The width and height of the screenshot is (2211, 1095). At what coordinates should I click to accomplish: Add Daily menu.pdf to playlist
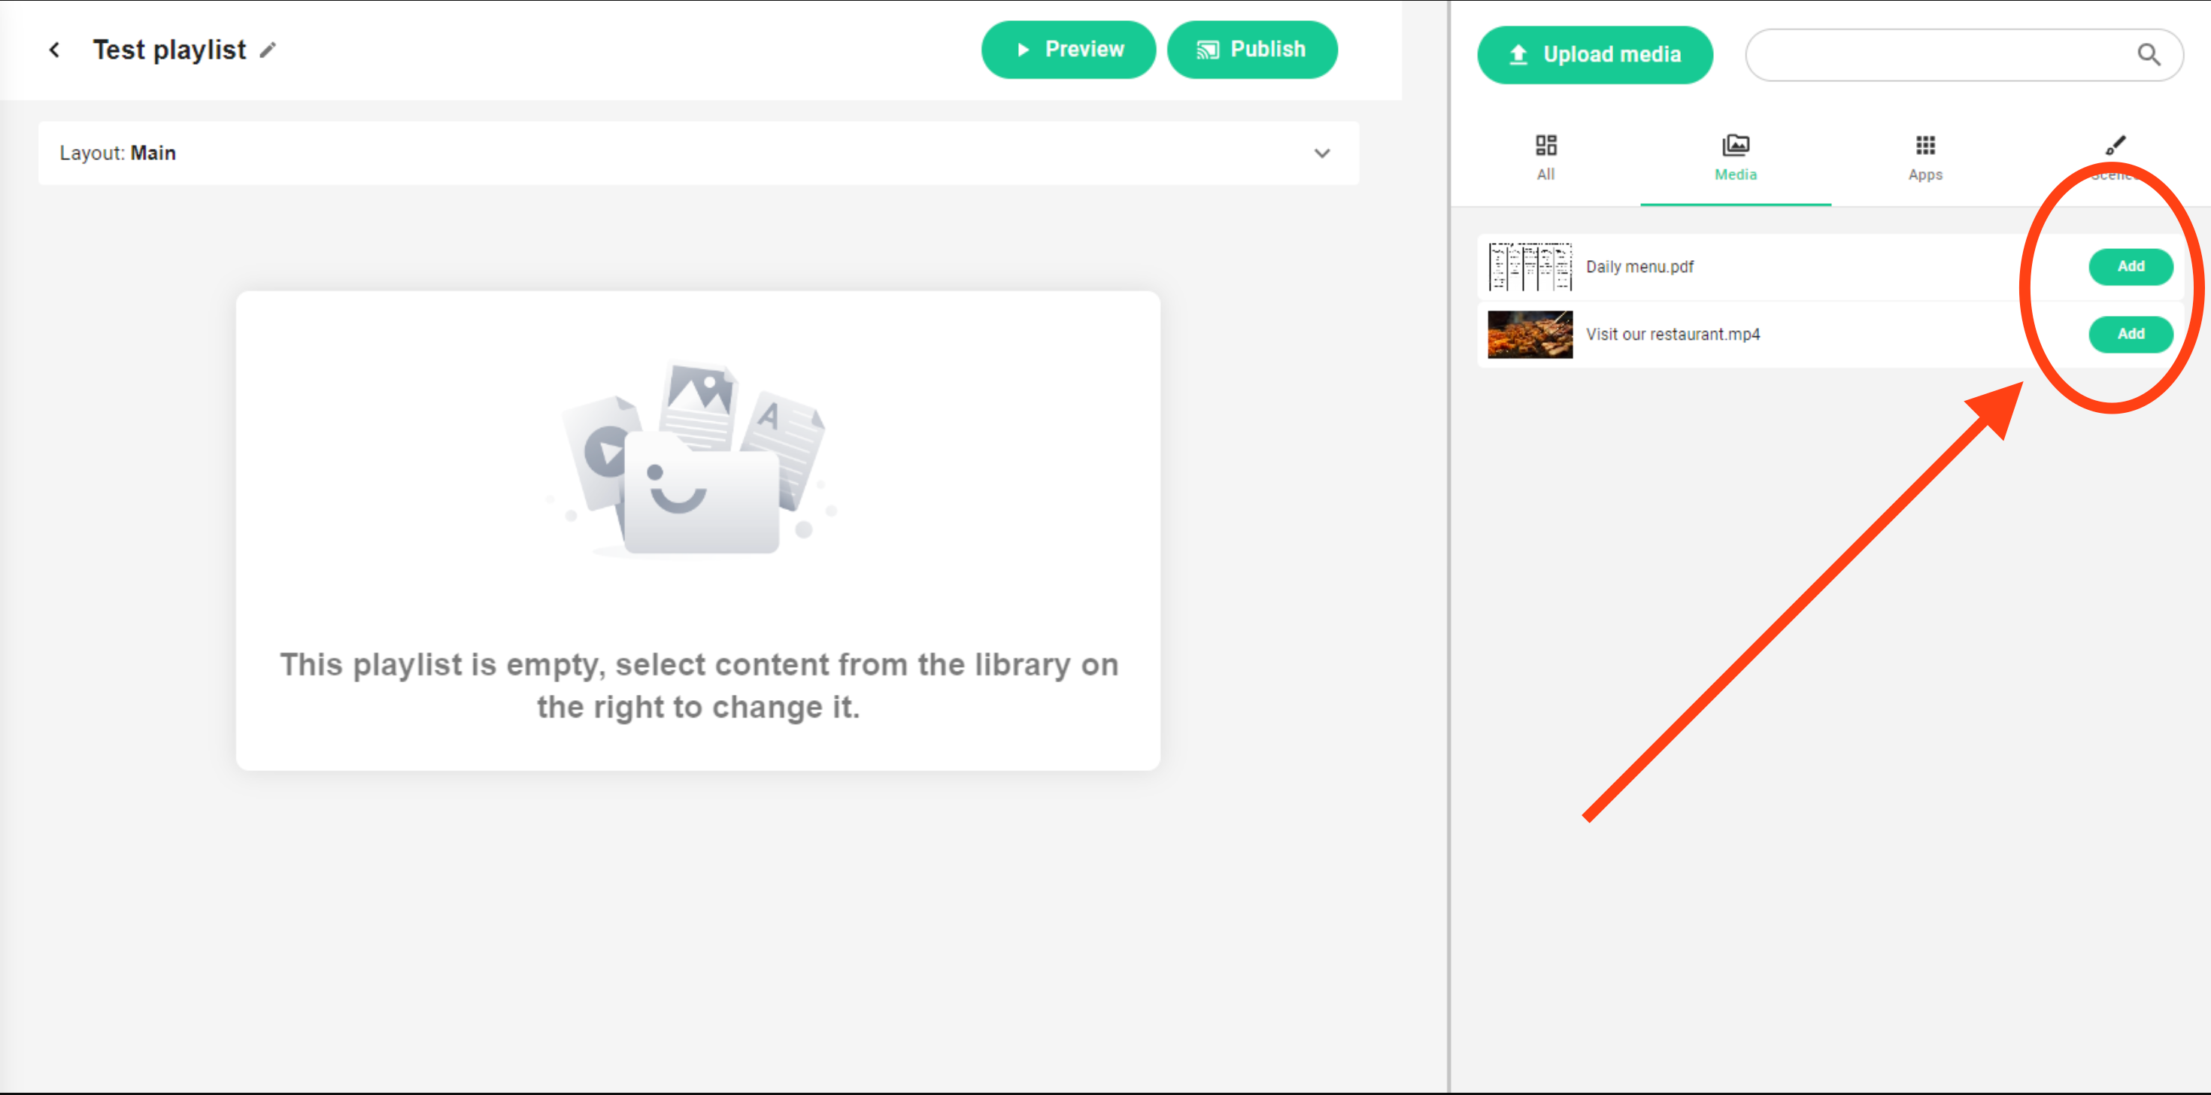click(x=2128, y=265)
